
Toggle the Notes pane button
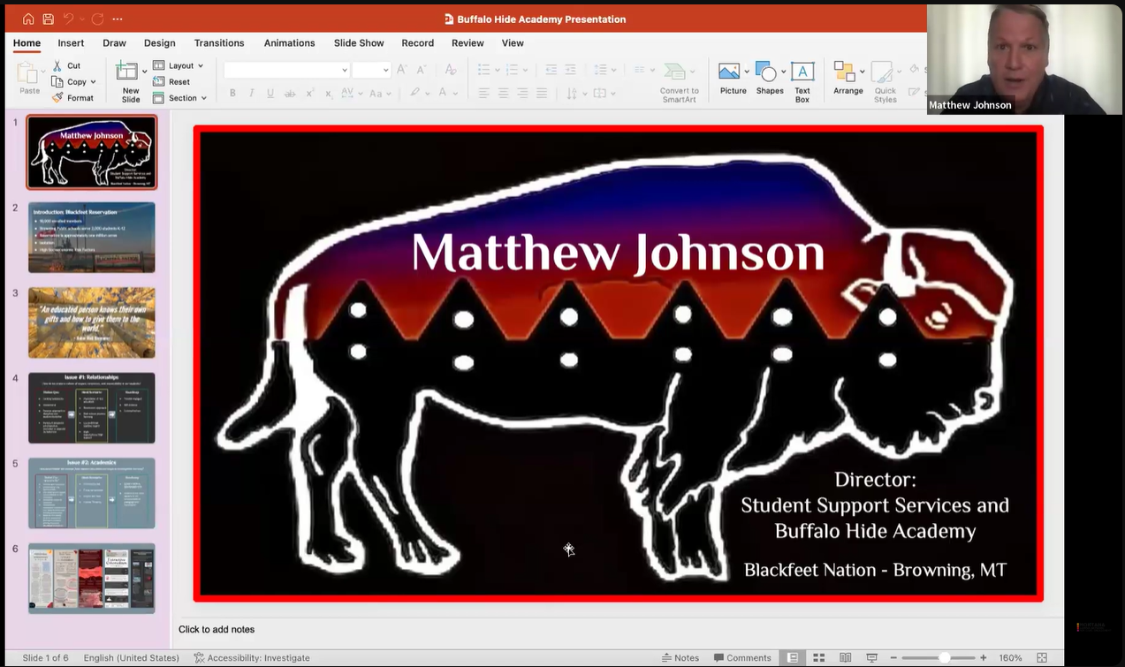pos(680,658)
